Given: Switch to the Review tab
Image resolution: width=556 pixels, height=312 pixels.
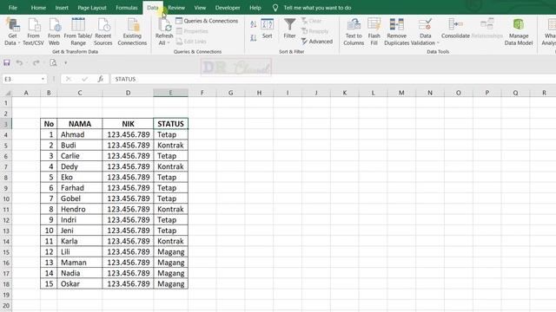Looking at the screenshot, I should (176, 8).
